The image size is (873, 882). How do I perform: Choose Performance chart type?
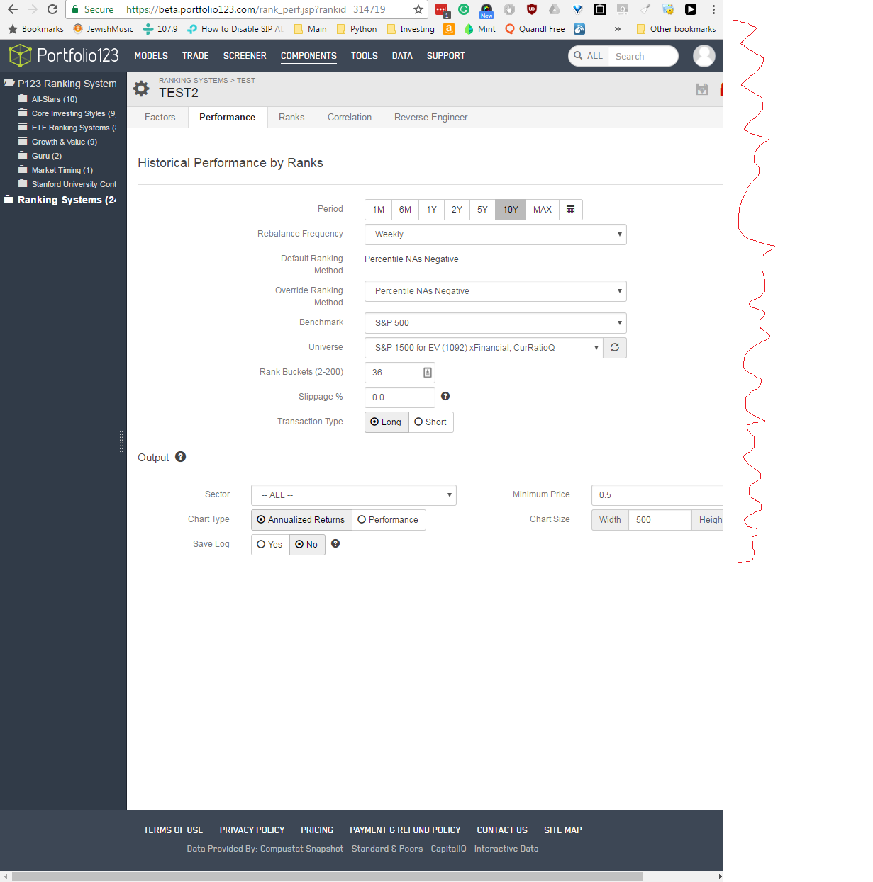click(389, 520)
